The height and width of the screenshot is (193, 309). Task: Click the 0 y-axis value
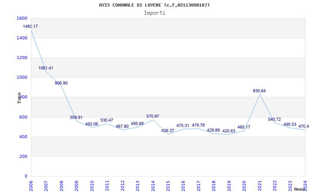pos(26,176)
